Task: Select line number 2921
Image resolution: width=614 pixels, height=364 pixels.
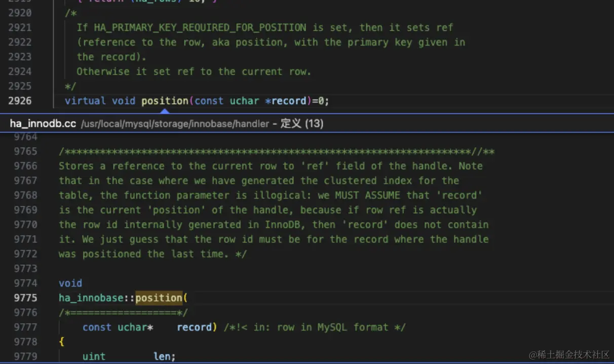Action: pyautogui.click(x=20, y=27)
